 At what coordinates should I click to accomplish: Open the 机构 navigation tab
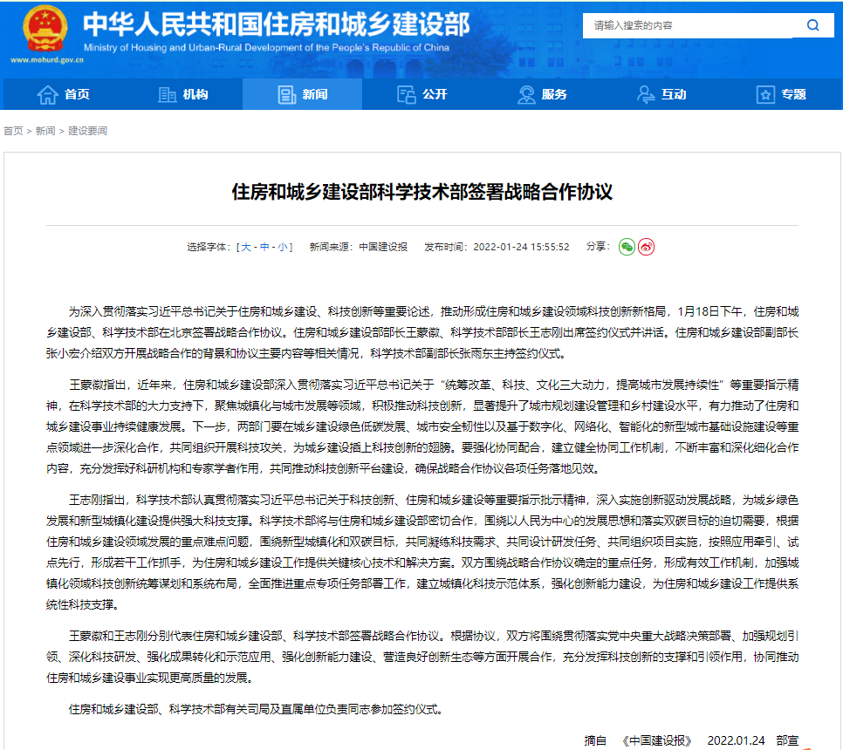[182, 94]
